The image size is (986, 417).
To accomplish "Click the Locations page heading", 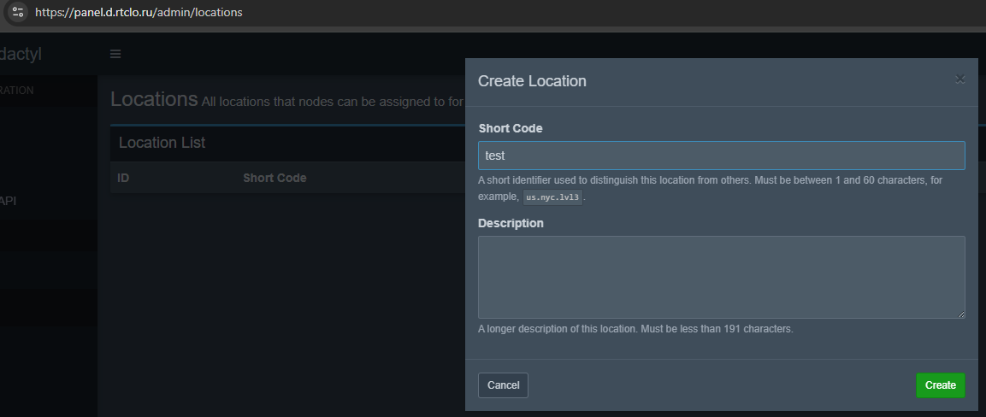I will [x=154, y=99].
